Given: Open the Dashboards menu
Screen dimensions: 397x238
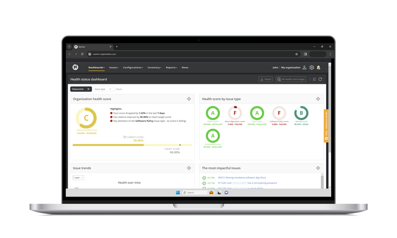Looking at the screenshot, I should [x=96, y=67].
